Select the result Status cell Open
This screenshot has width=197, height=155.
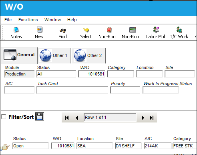[x=31, y=146]
